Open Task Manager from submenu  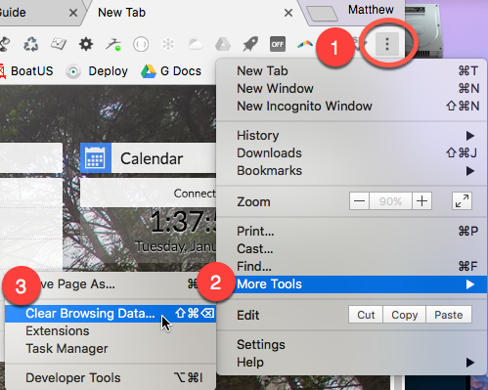111,349
